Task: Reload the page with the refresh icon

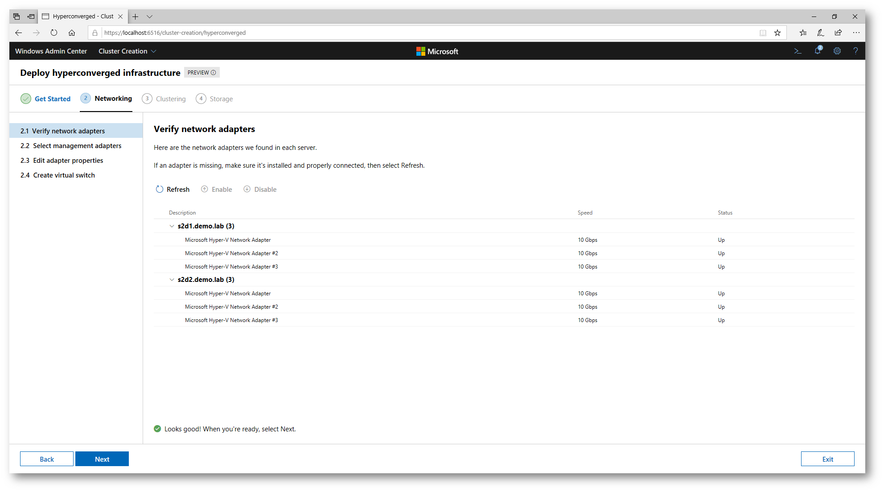Action: [x=54, y=33]
